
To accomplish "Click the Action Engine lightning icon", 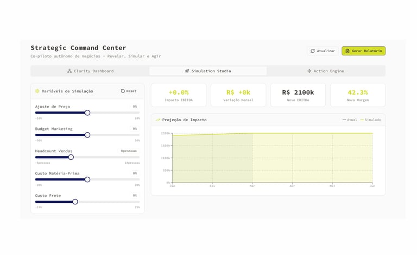I will click(309, 71).
